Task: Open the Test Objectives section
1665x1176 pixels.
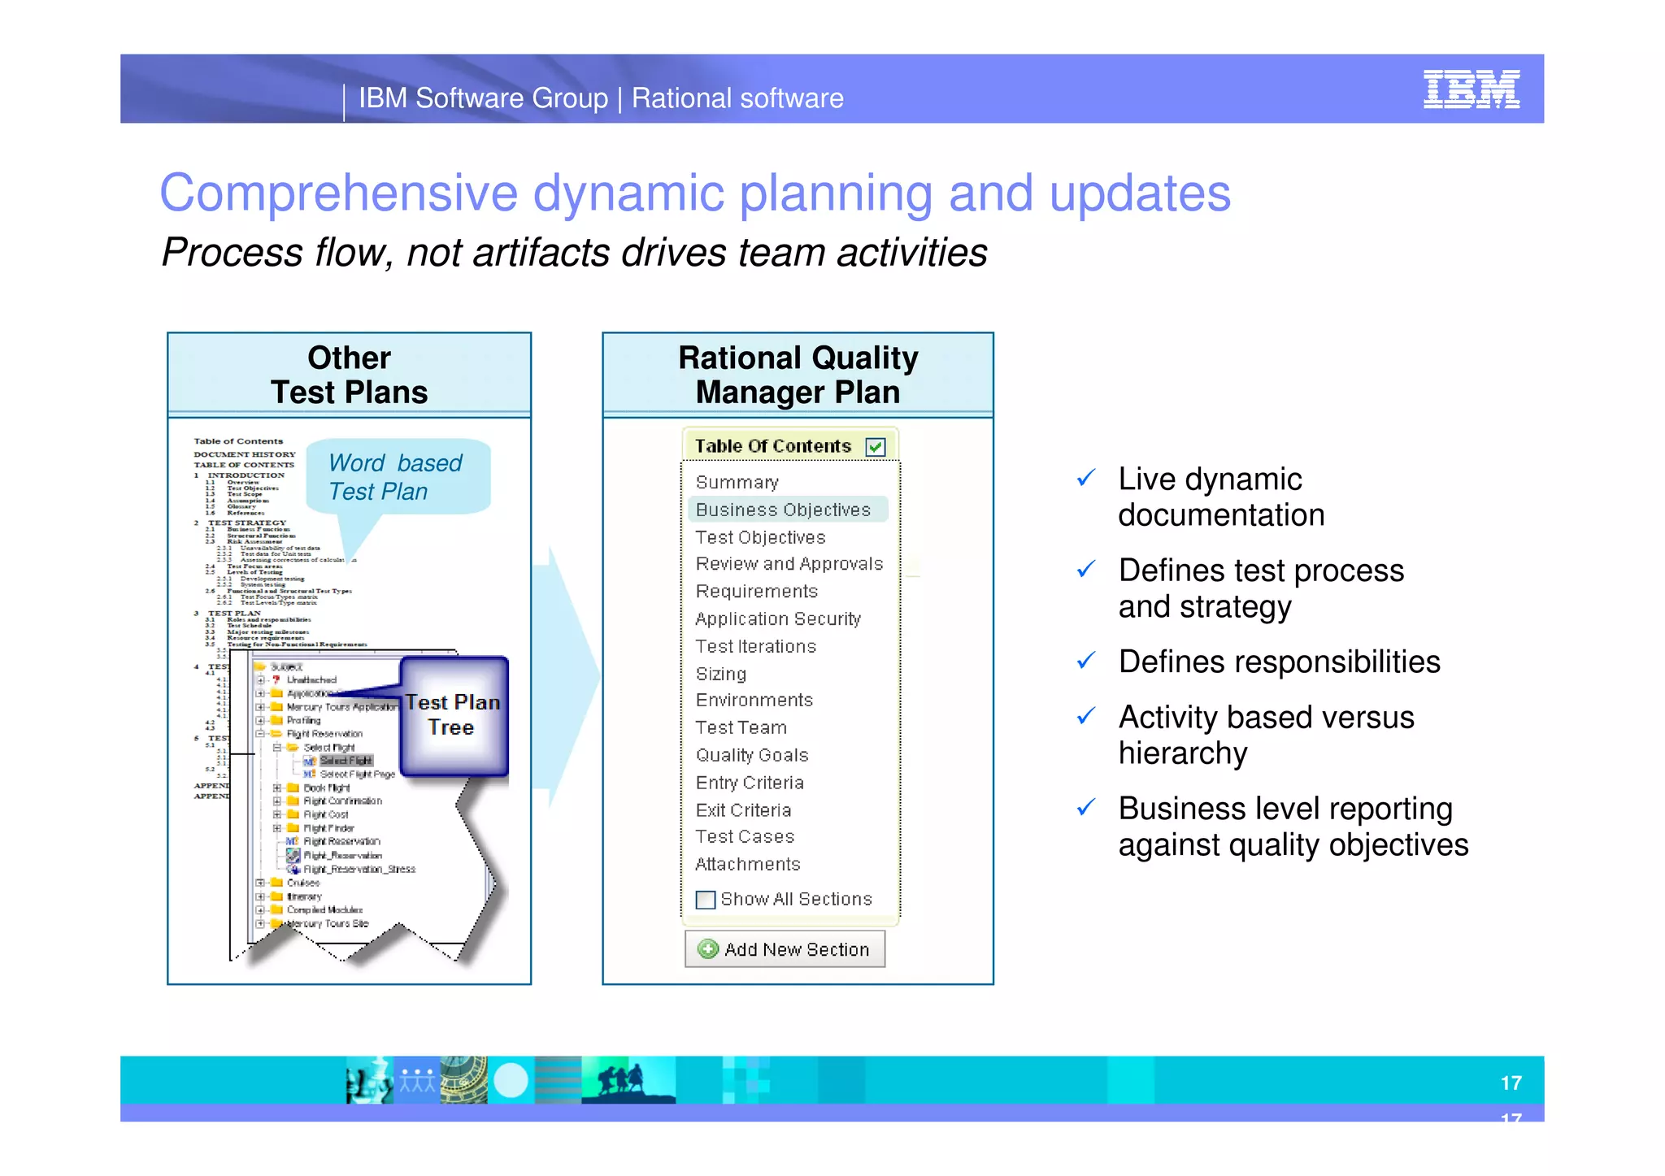Action: coord(760,537)
